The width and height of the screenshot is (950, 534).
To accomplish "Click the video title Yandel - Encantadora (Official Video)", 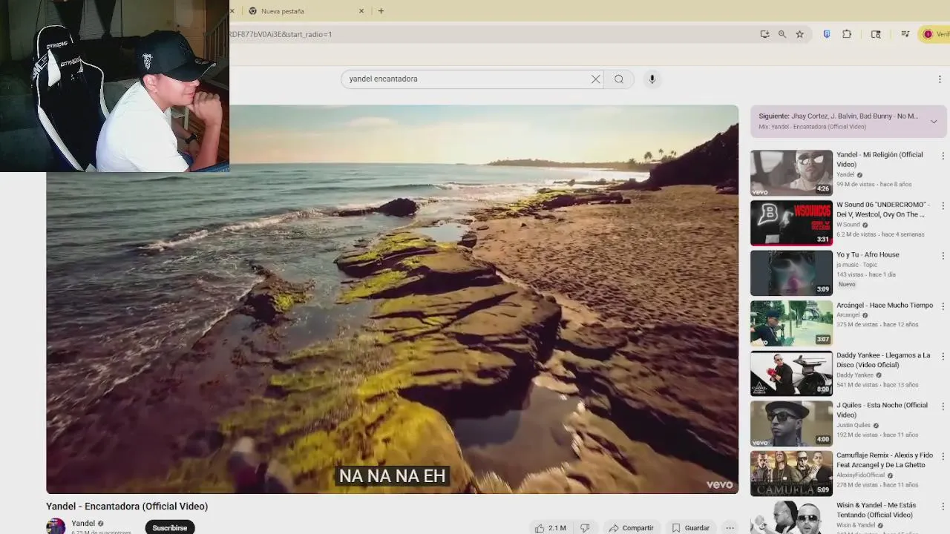I will click(127, 507).
